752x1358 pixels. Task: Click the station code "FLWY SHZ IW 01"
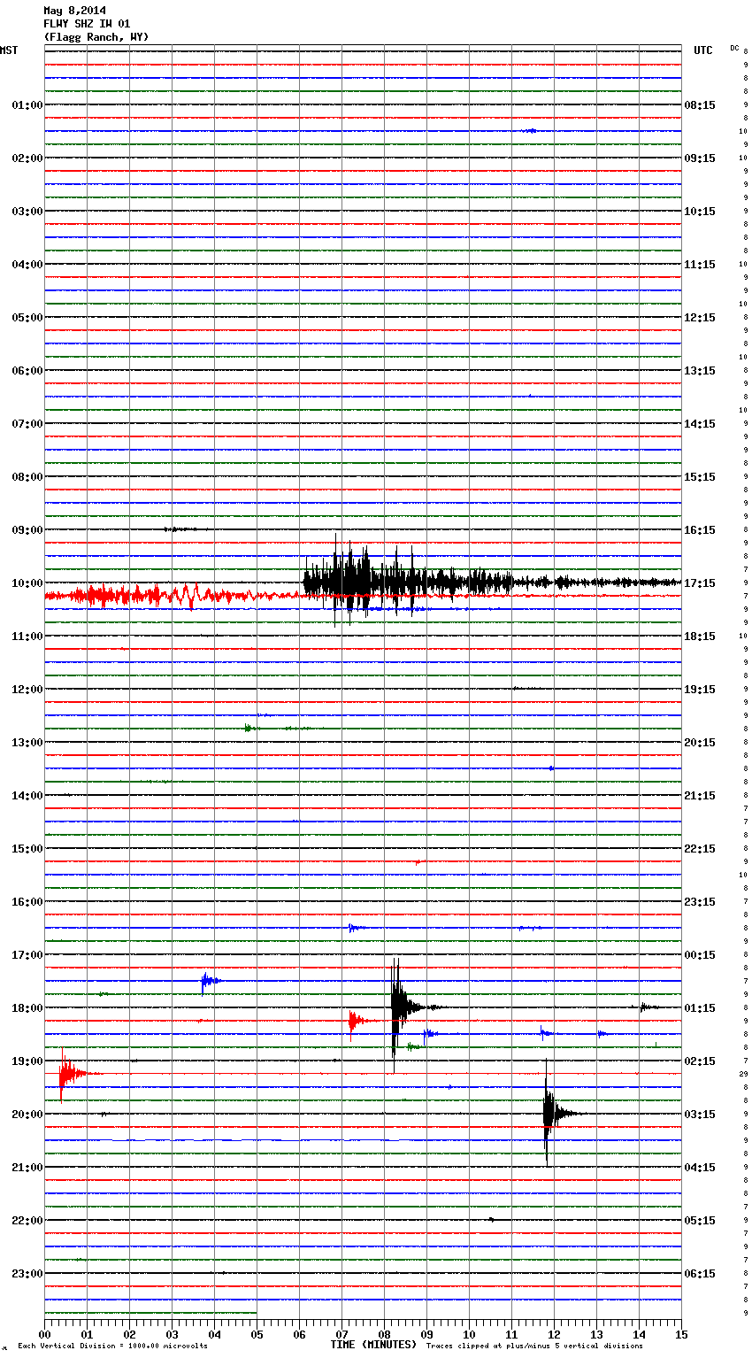87,24
